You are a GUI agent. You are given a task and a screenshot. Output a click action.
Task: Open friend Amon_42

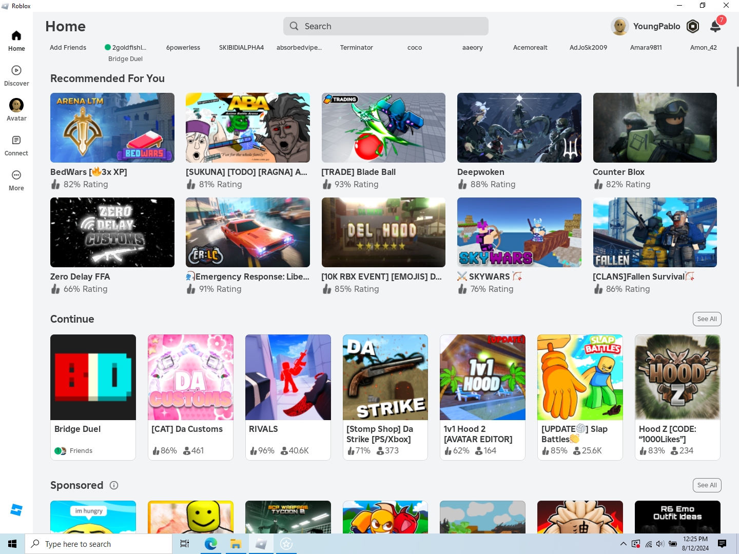[704, 48]
